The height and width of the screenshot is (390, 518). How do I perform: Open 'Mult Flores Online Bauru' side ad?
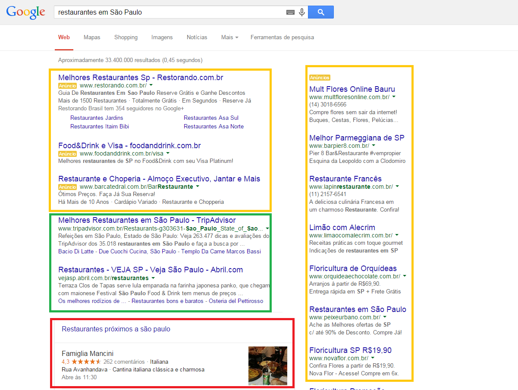[x=352, y=89]
